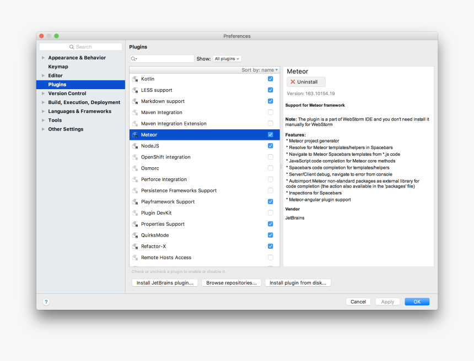
Task: Click the Remote Hosts Access plugin icon
Action: (135, 258)
